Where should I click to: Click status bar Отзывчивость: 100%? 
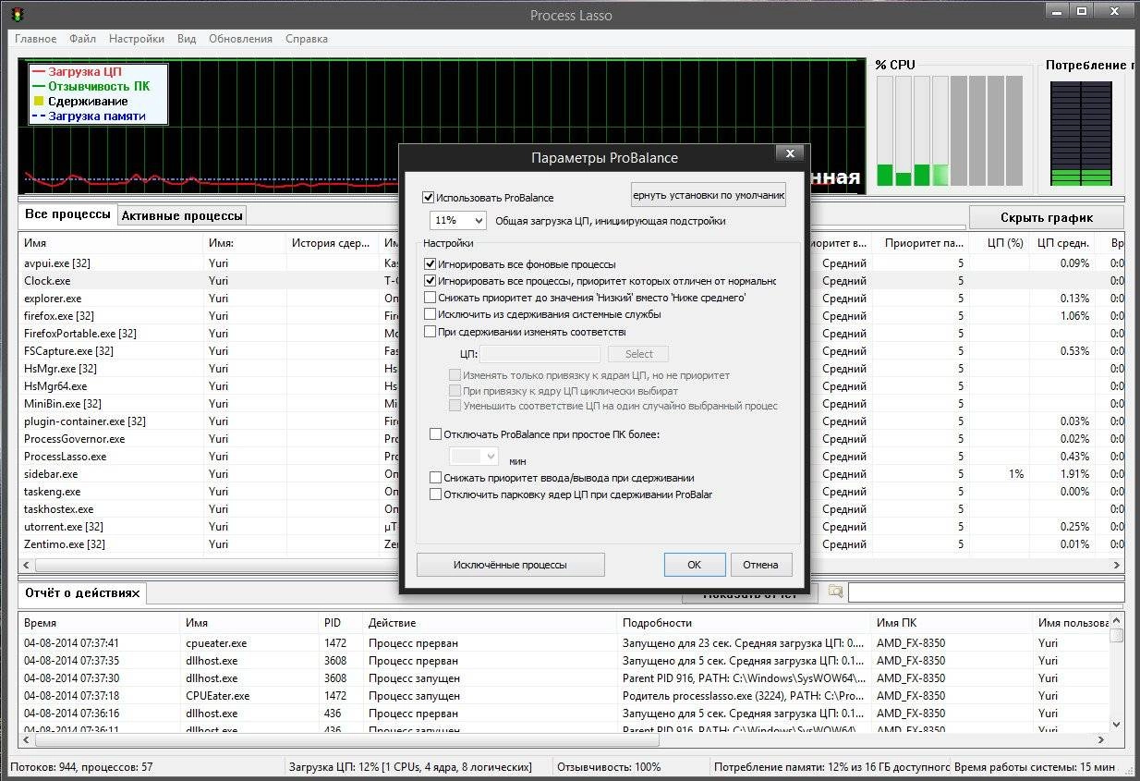click(609, 767)
